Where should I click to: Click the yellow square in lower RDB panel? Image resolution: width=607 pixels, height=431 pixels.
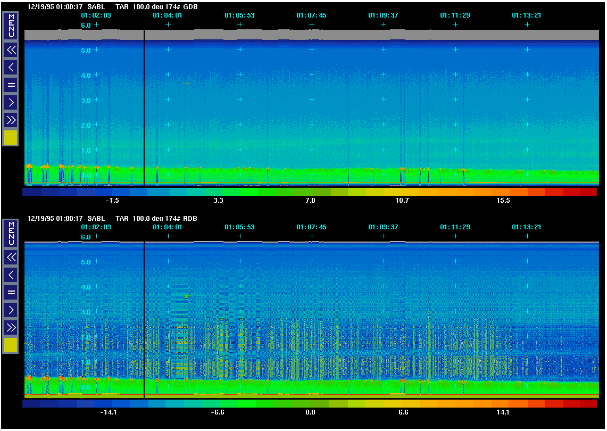click(x=11, y=345)
